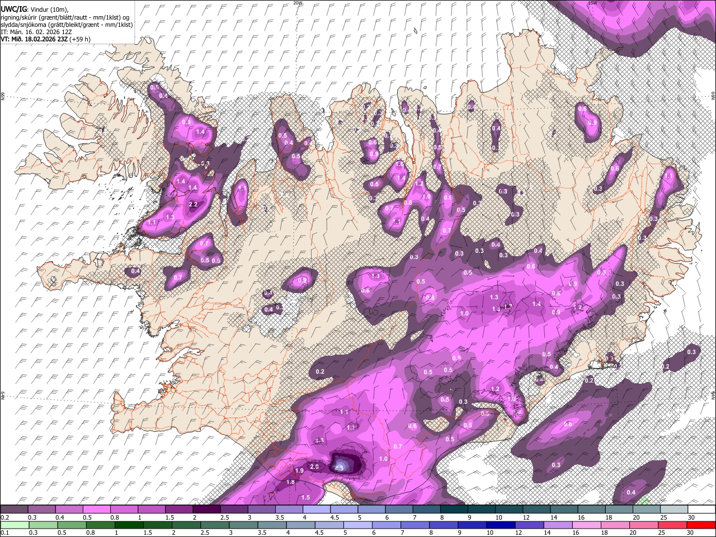This screenshot has height=537, width=716.
Task: Click the pale green 0.1 swatch in the rain legend
Action: click(x=15, y=525)
